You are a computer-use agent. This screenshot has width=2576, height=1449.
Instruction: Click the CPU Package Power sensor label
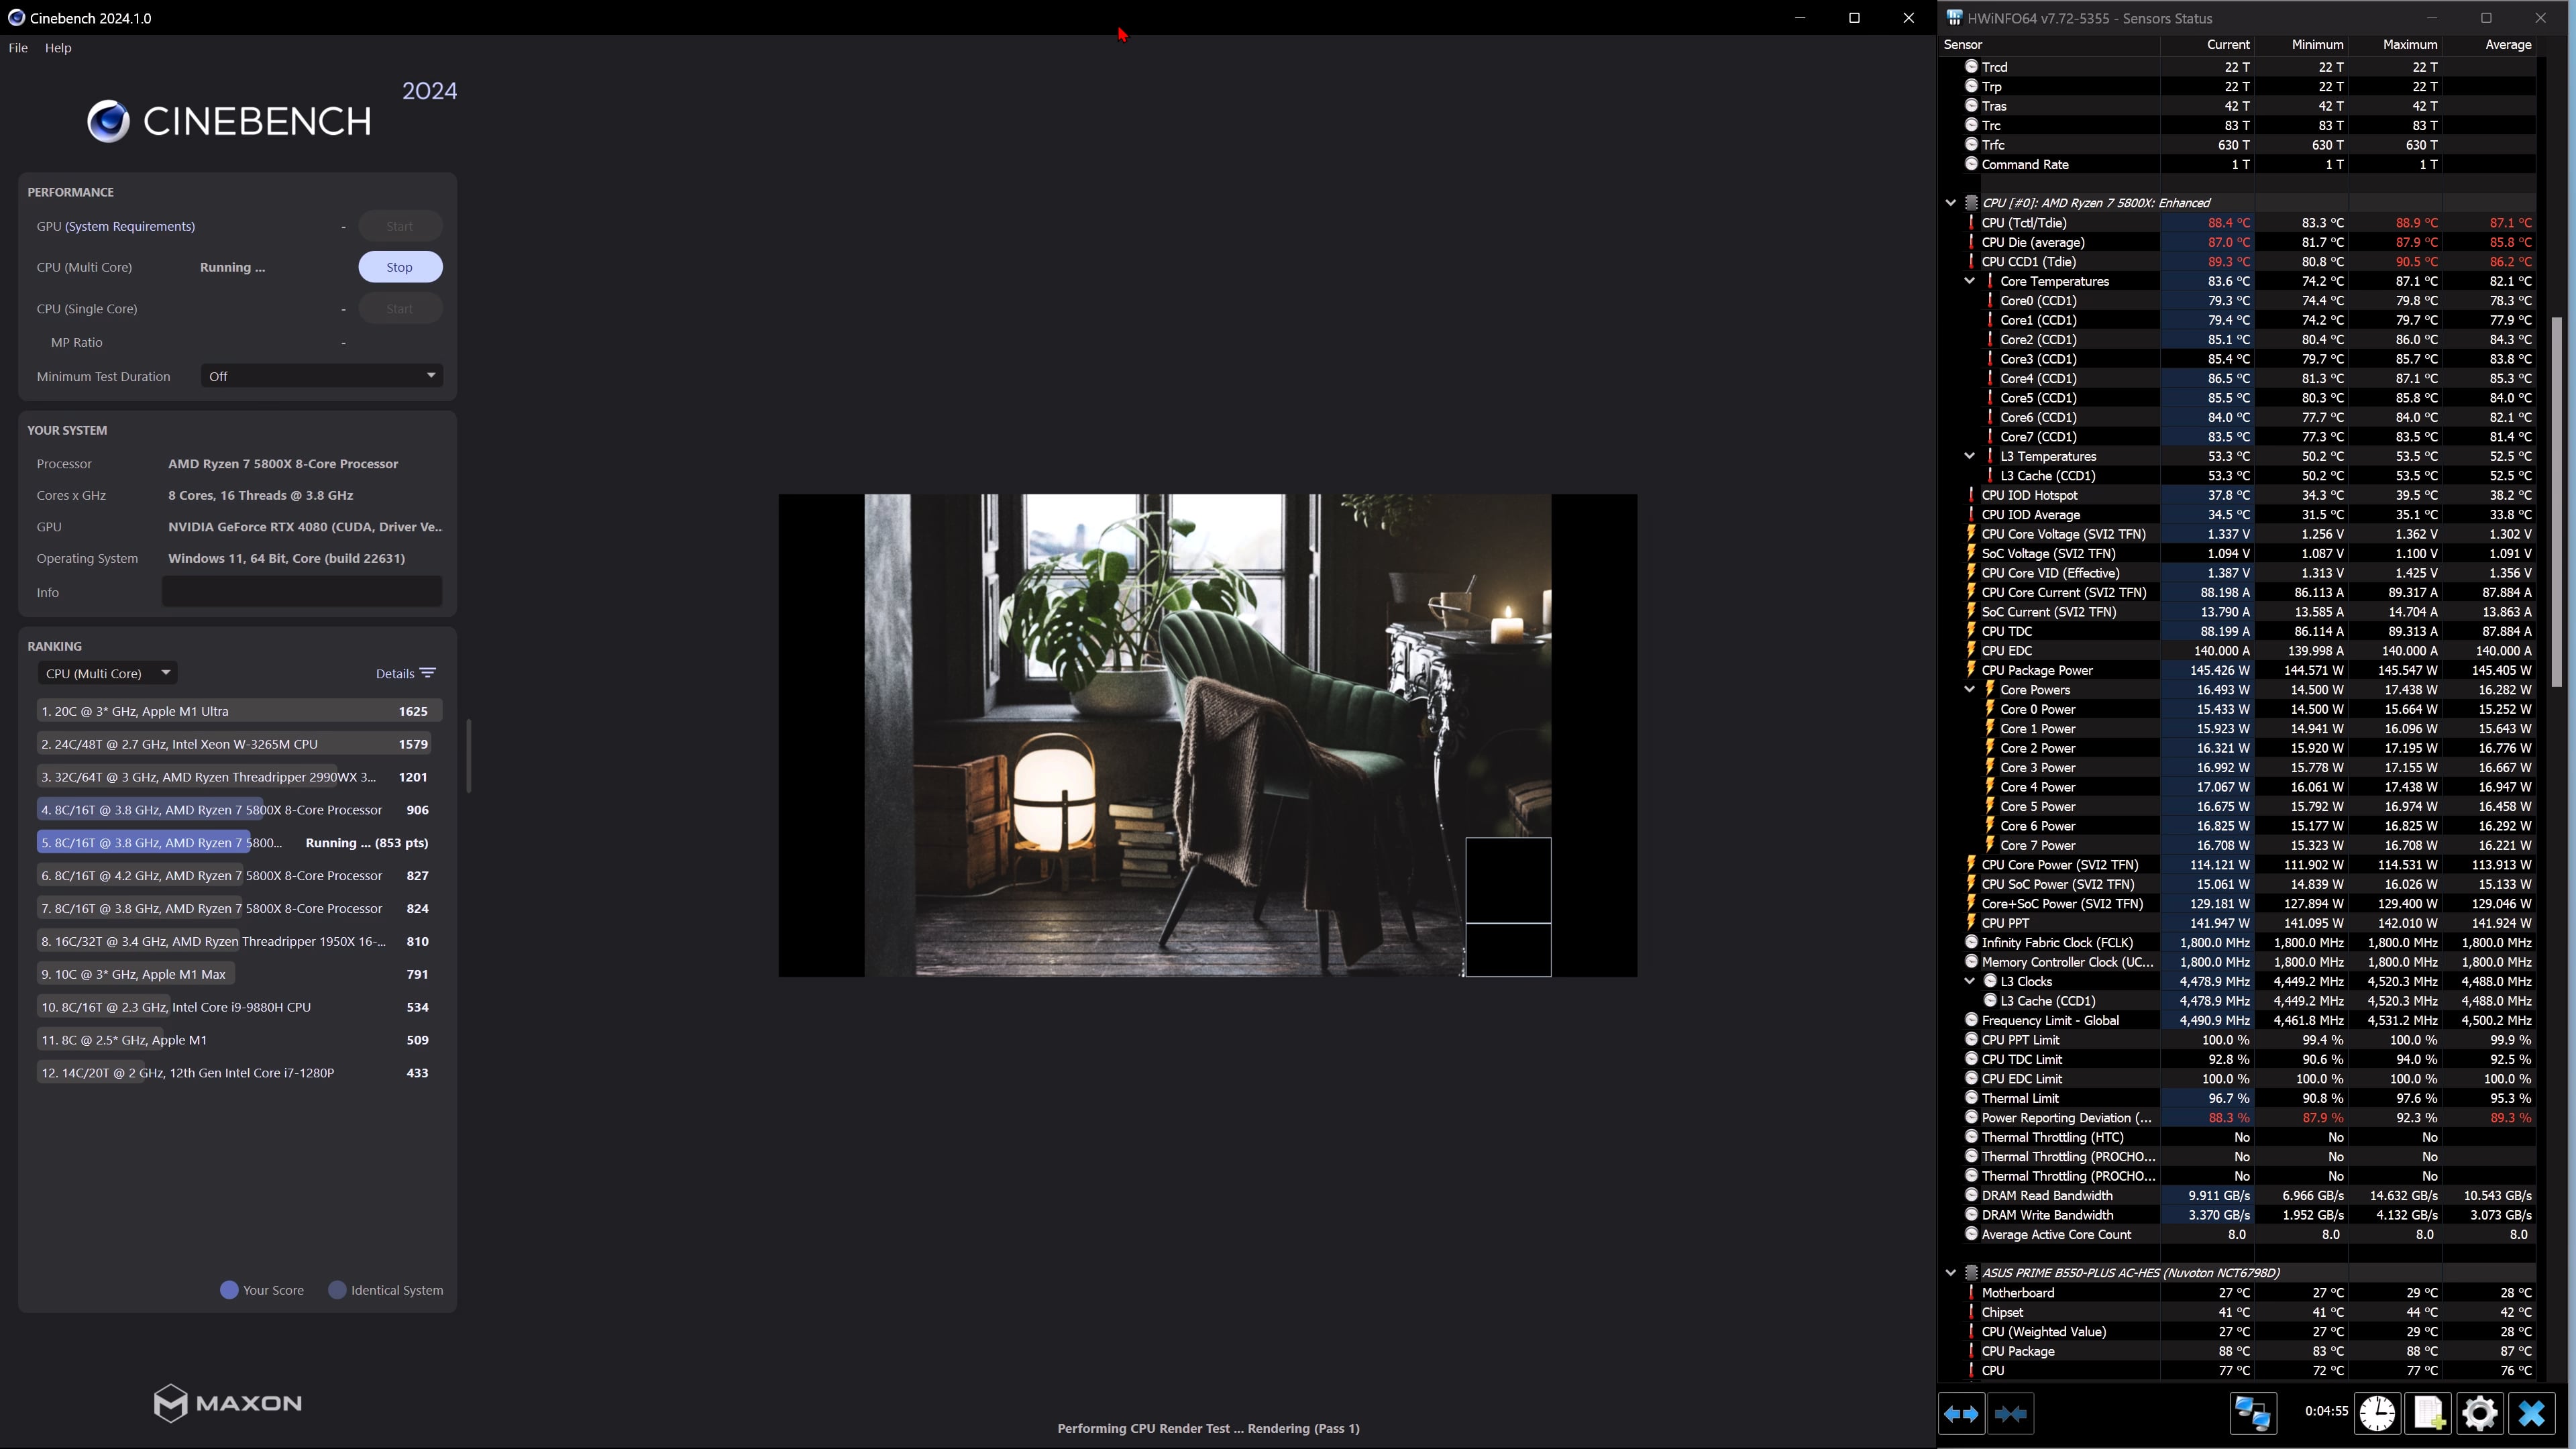click(x=2037, y=670)
